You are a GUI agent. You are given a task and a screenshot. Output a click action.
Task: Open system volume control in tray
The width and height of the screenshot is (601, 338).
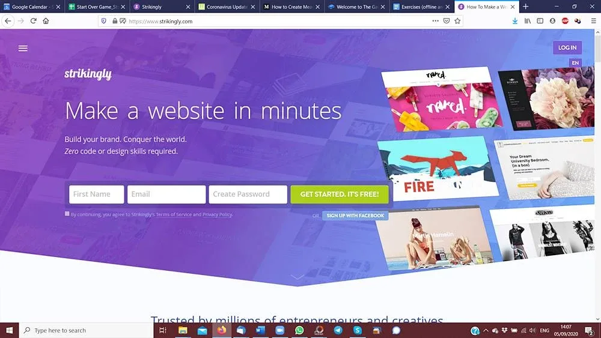pos(532,330)
